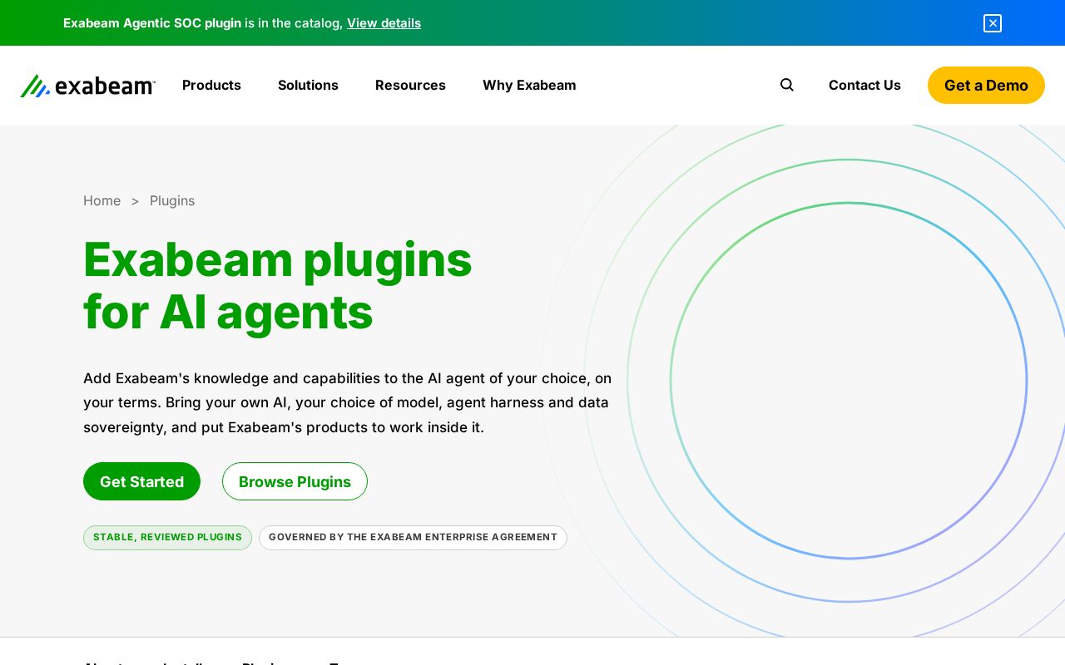Open the Resources menu
Image resolution: width=1065 pixels, height=665 pixels.
(x=410, y=85)
